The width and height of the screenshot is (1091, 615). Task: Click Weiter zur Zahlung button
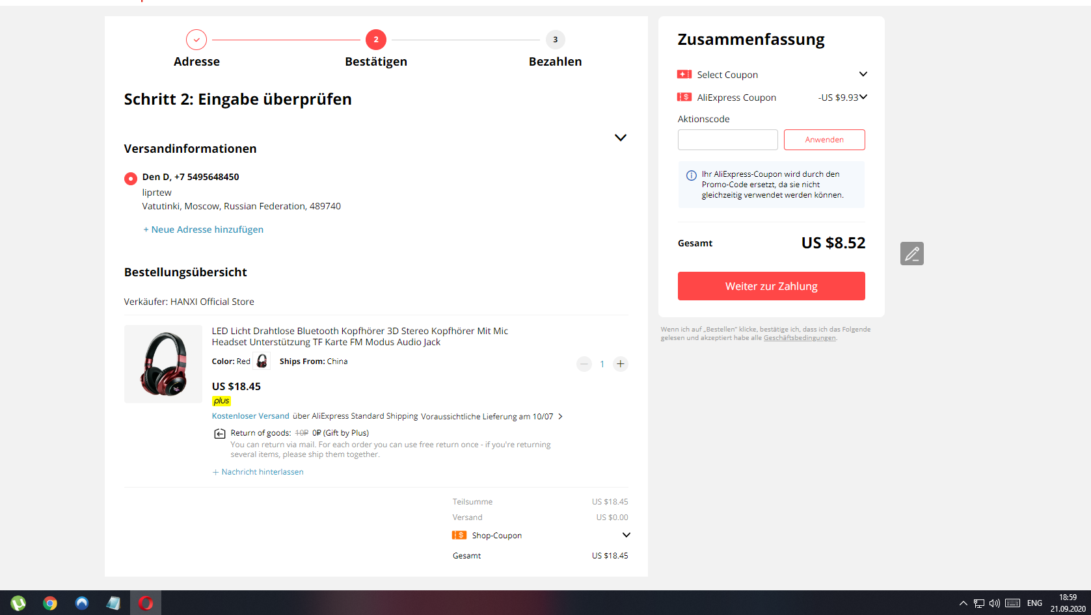pos(772,286)
